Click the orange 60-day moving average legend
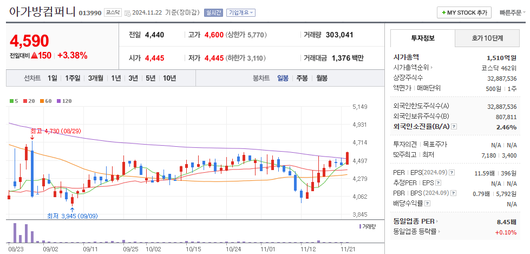The image size is (530, 254). pos(45,101)
